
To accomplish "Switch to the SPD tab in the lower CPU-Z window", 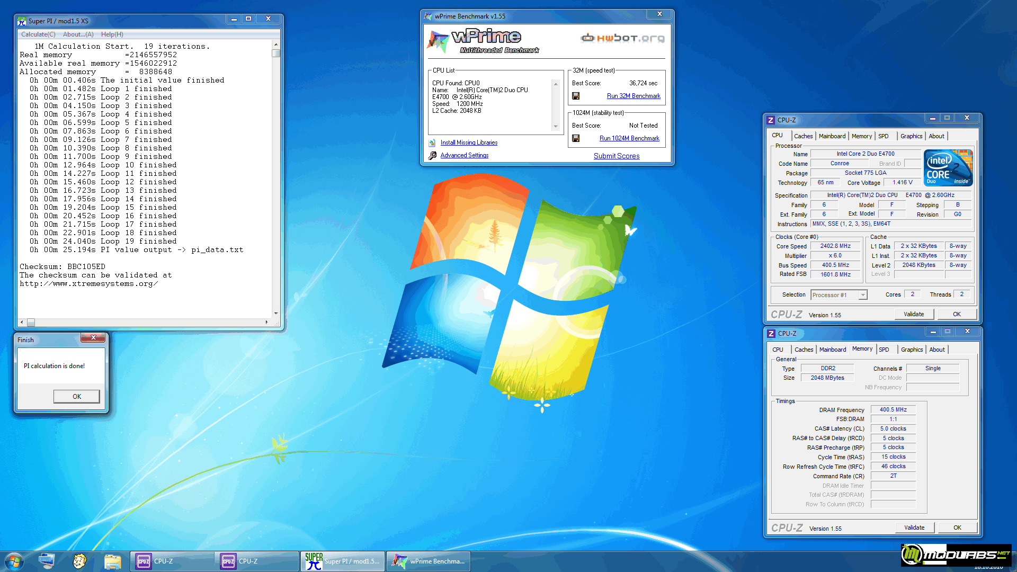I will [x=884, y=350].
